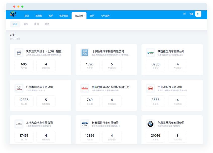Click the green maximize window dot
213x153 pixels.
22,7
